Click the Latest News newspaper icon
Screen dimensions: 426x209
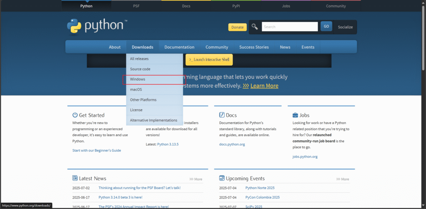click(75, 178)
